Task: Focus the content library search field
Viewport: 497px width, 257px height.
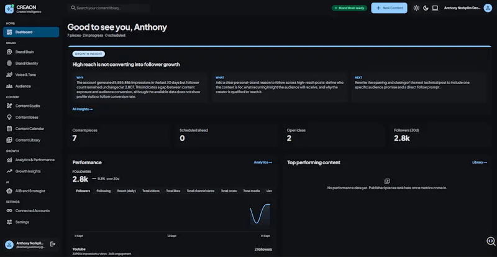Action: click(109, 8)
